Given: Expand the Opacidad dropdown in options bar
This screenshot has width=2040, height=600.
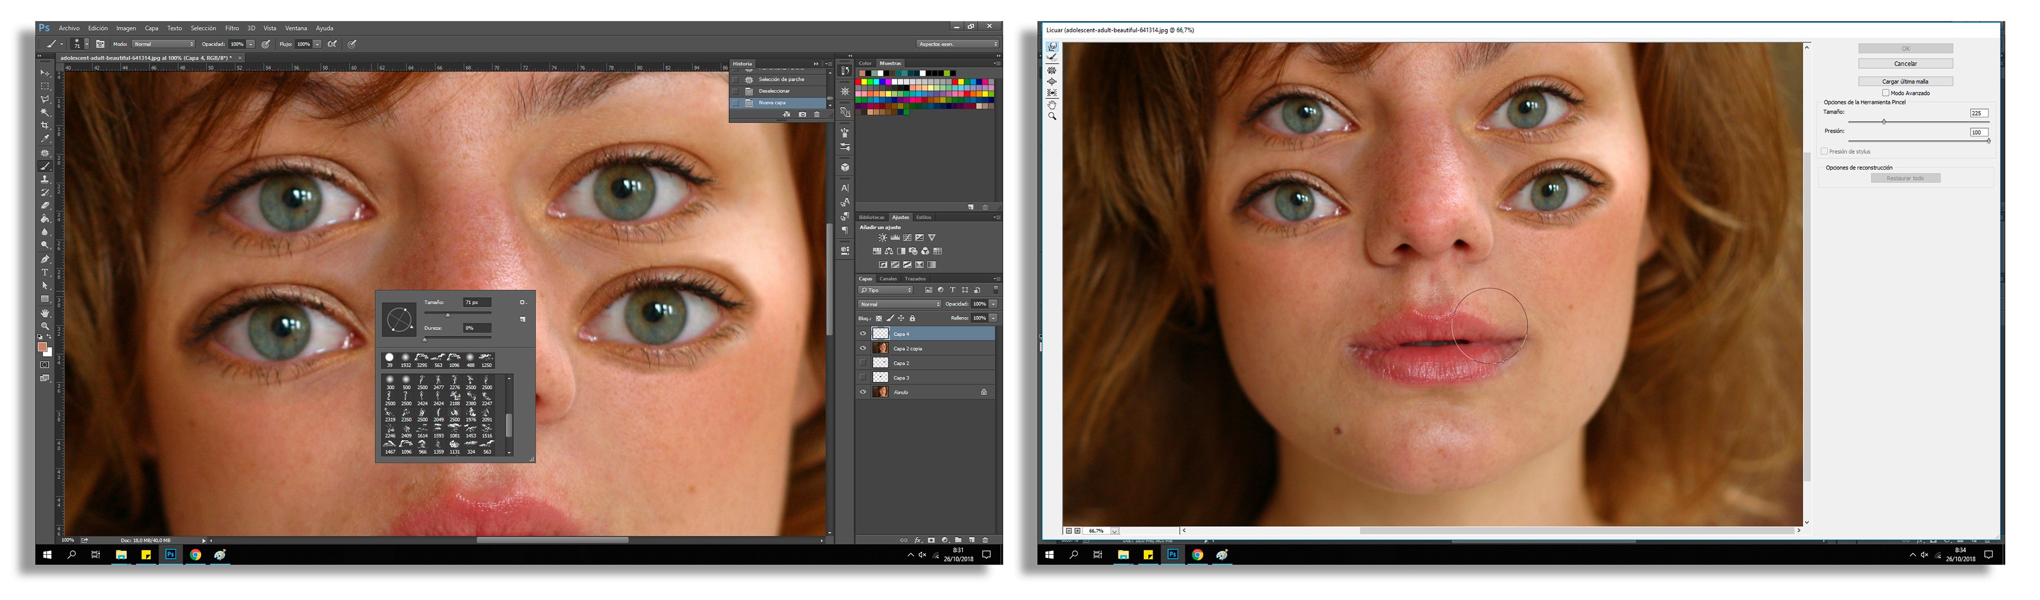Looking at the screenshot, I should click(251, 44).
